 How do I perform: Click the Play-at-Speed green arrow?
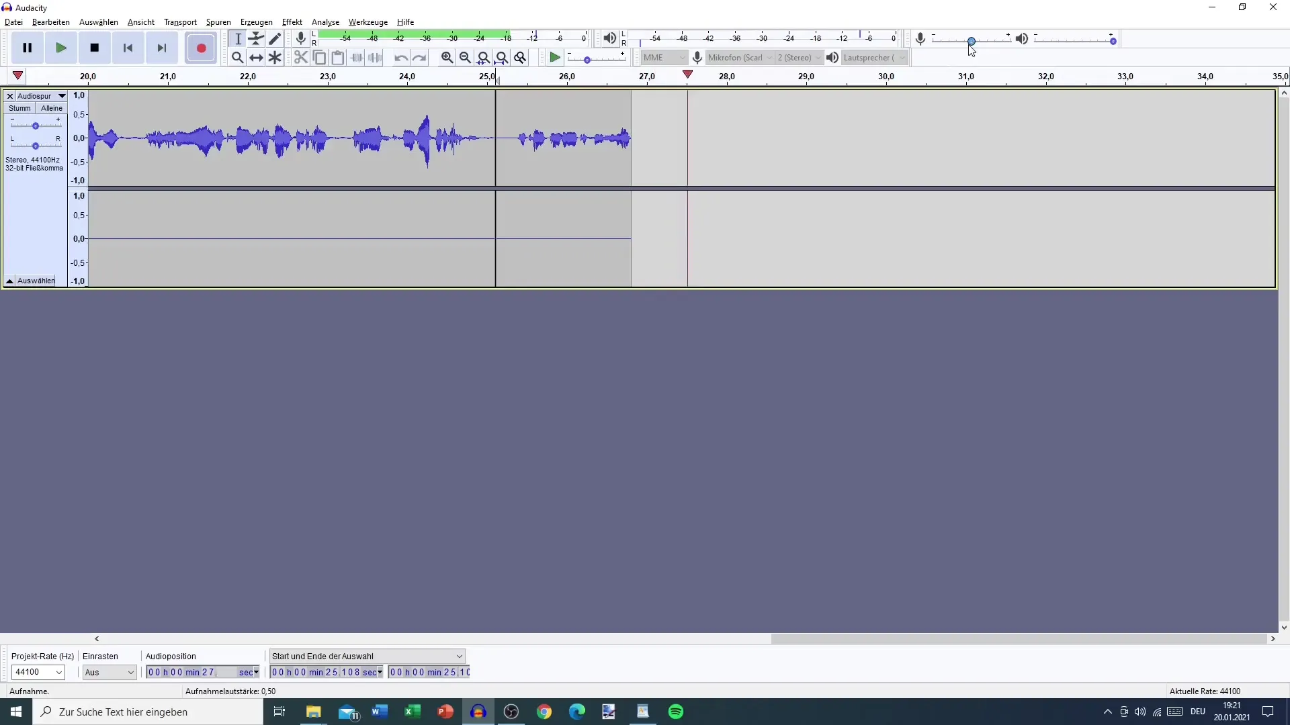pos(555,58)
